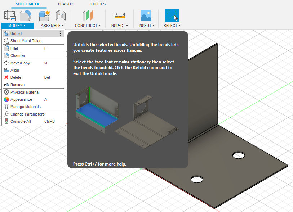Open the INSPECT dropdown
The height and width of the screenshot is (212, 293).
(120, 26)
